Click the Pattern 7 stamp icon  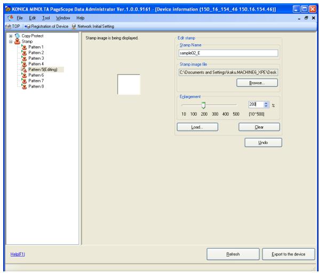pos(24,81)
